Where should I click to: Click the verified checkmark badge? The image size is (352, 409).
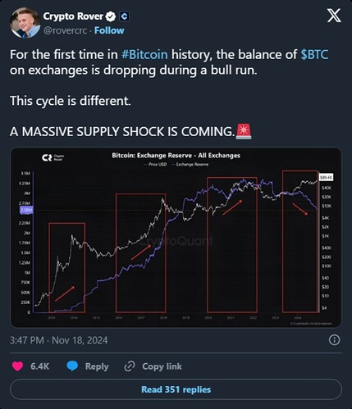point(111,16)
